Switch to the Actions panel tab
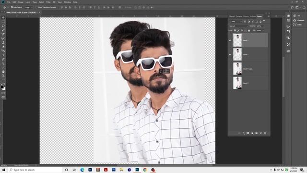The width and height of the screenshot is (307, 173). point(253,16)
